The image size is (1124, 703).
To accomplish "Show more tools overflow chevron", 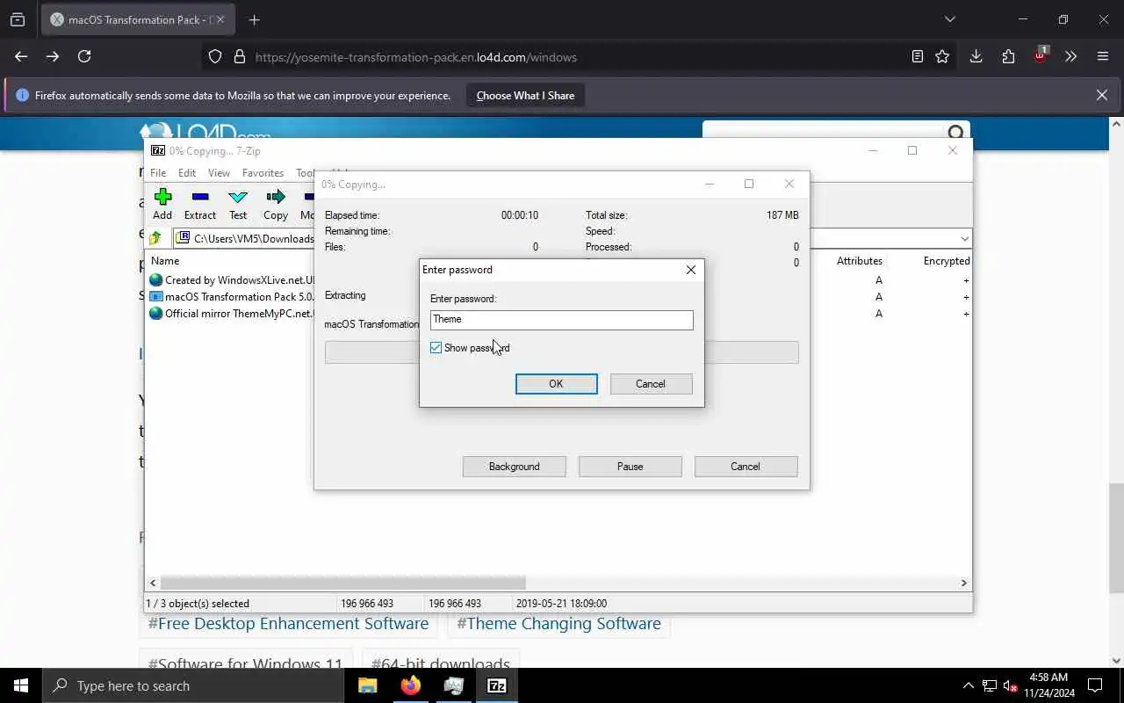I will 1070,56.
